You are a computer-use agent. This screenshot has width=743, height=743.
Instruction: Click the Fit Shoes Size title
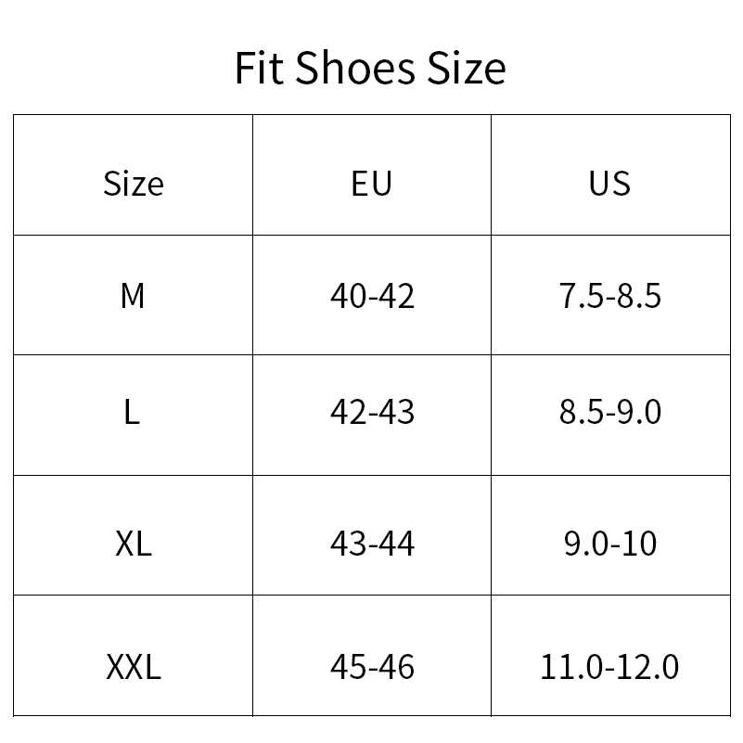click(370, 69)
